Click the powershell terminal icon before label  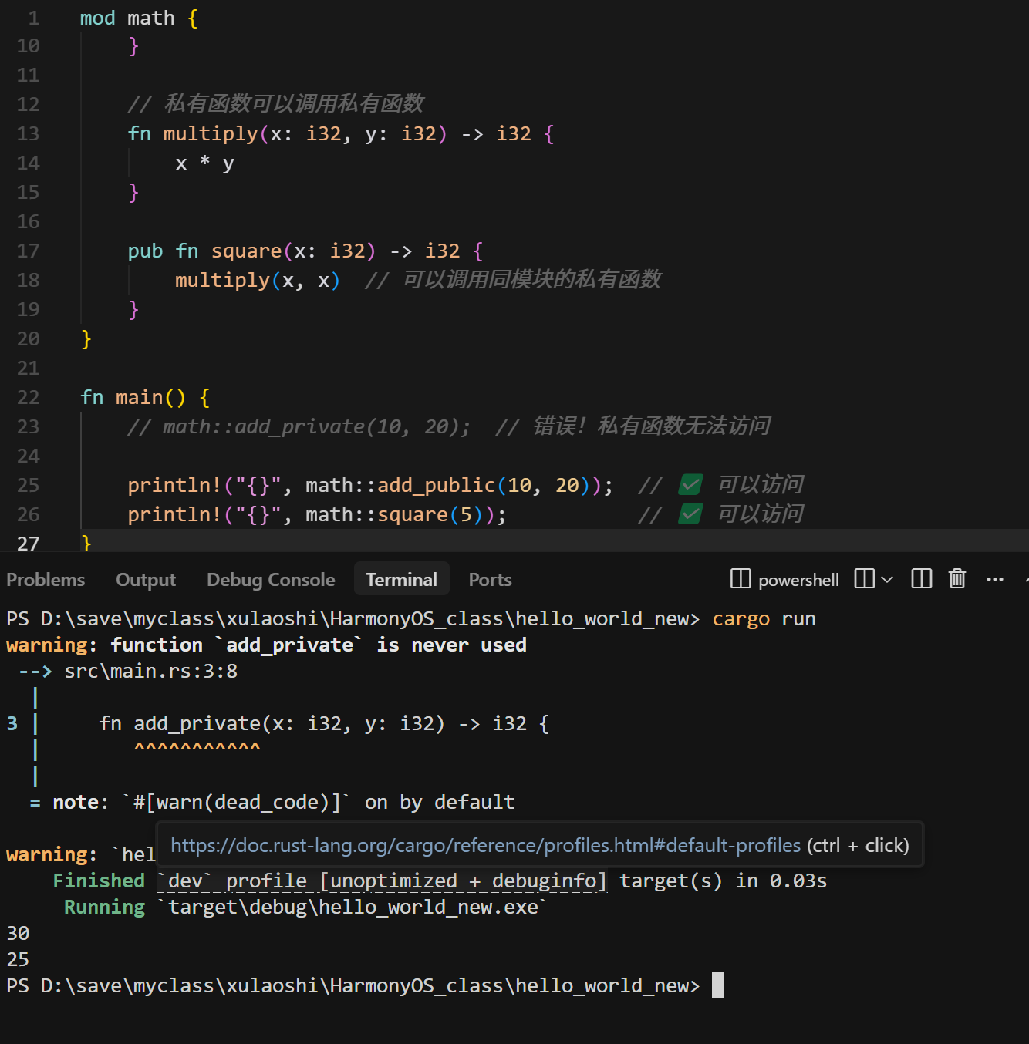(x=741, y=578)
